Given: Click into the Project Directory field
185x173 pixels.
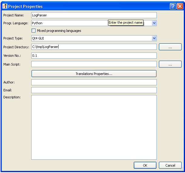Looking at the screenshot, I should coord(94,47).
